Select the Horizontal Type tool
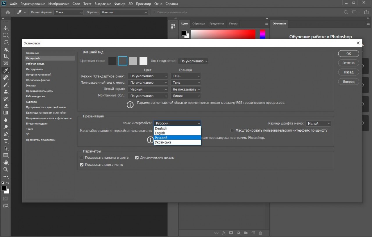The image size is (372, 237). (6, 141)
